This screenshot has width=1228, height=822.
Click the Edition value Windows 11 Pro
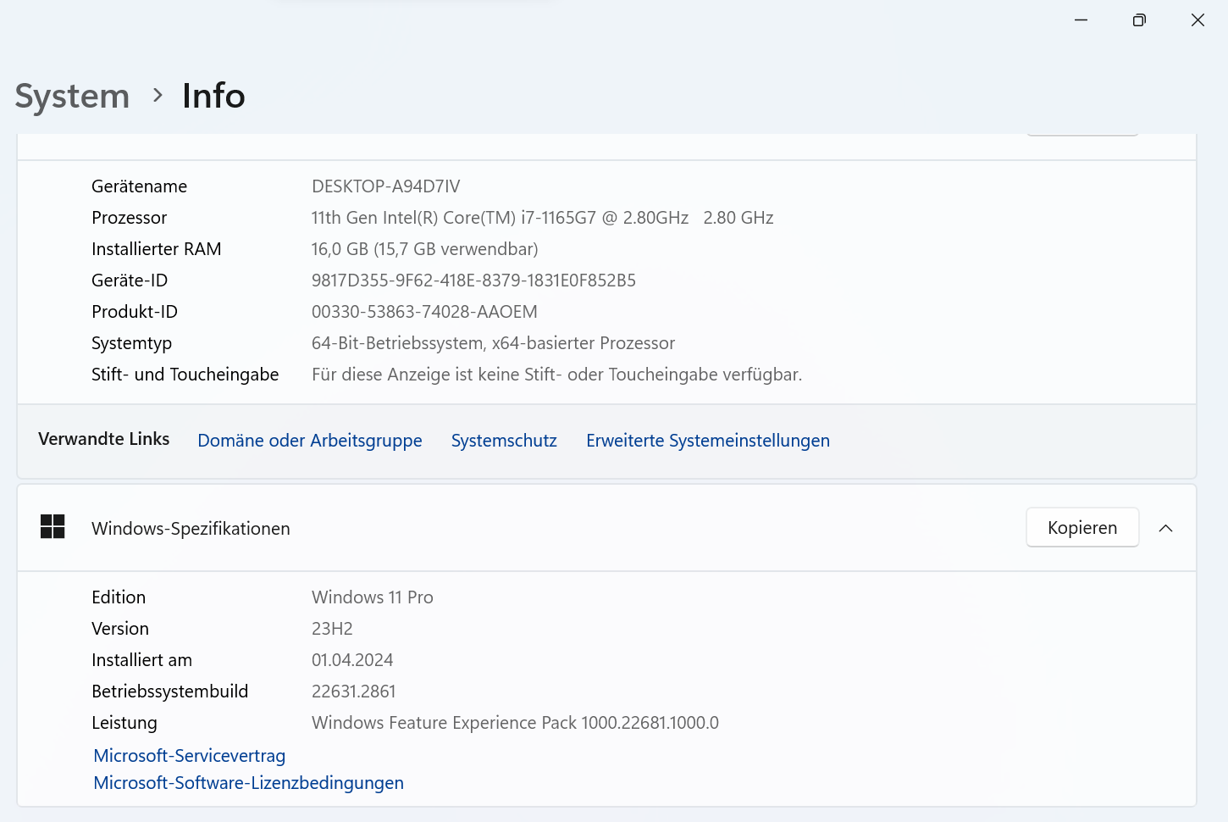point(373,597)
